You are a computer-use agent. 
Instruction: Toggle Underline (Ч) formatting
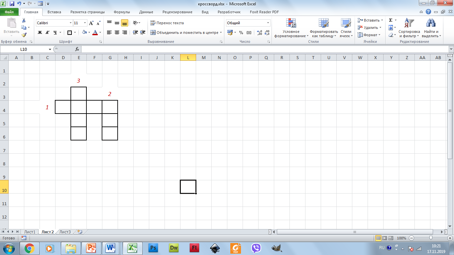coord(55,33)
